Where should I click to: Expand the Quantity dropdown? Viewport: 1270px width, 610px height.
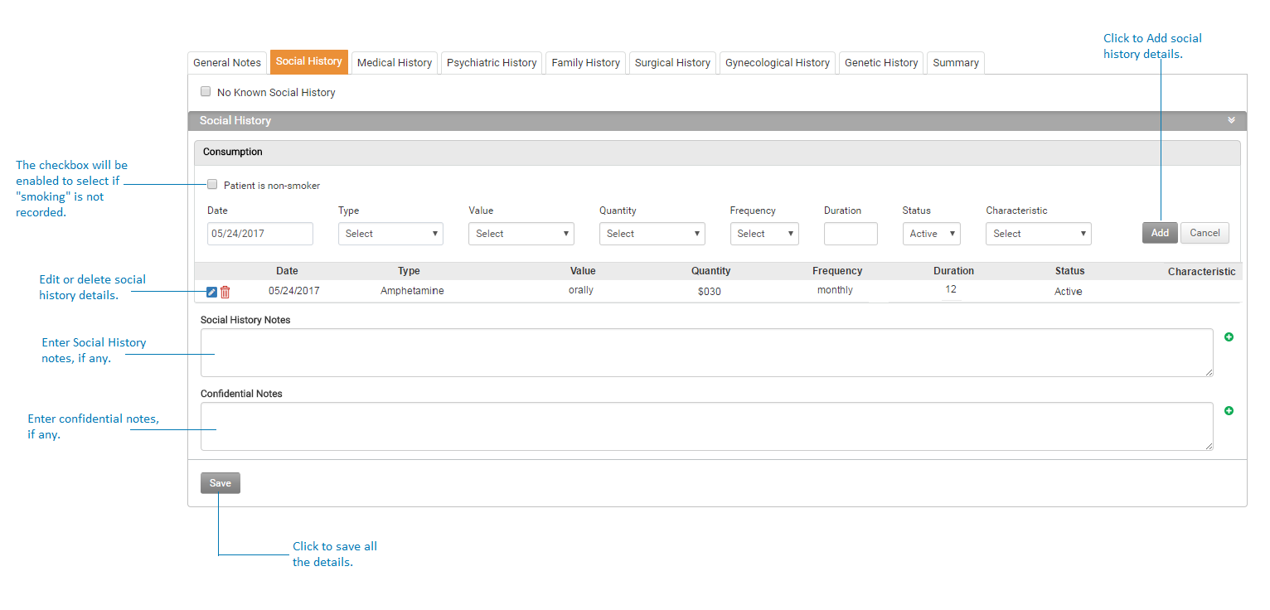(652, 234)
